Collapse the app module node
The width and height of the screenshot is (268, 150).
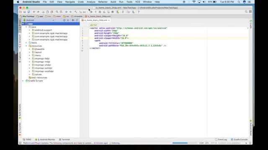tap(23, 24)
